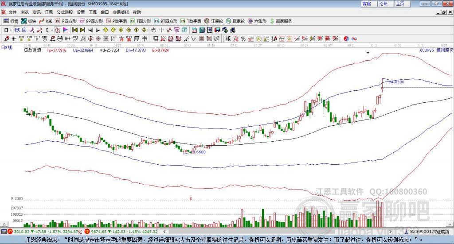The image size is (454, 244).
Task: Click the 34.0300 high price label
Action: tap(397, 82)
